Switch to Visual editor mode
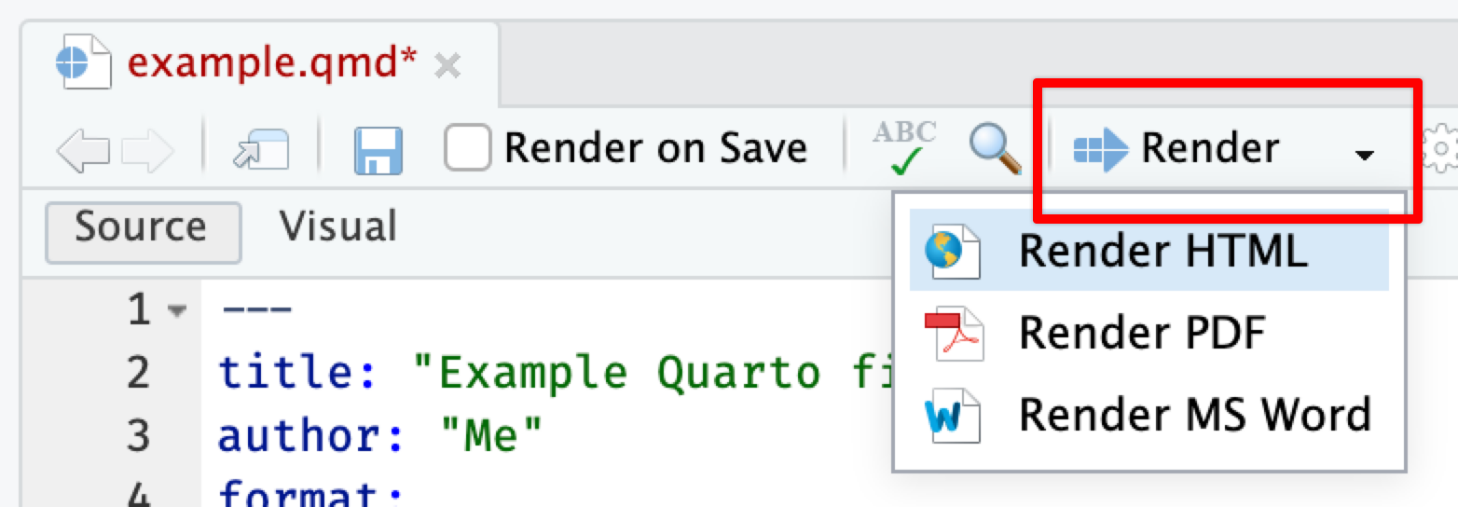Image resolution: width=1458 pixels, height=507 pixels. point(337,227)
